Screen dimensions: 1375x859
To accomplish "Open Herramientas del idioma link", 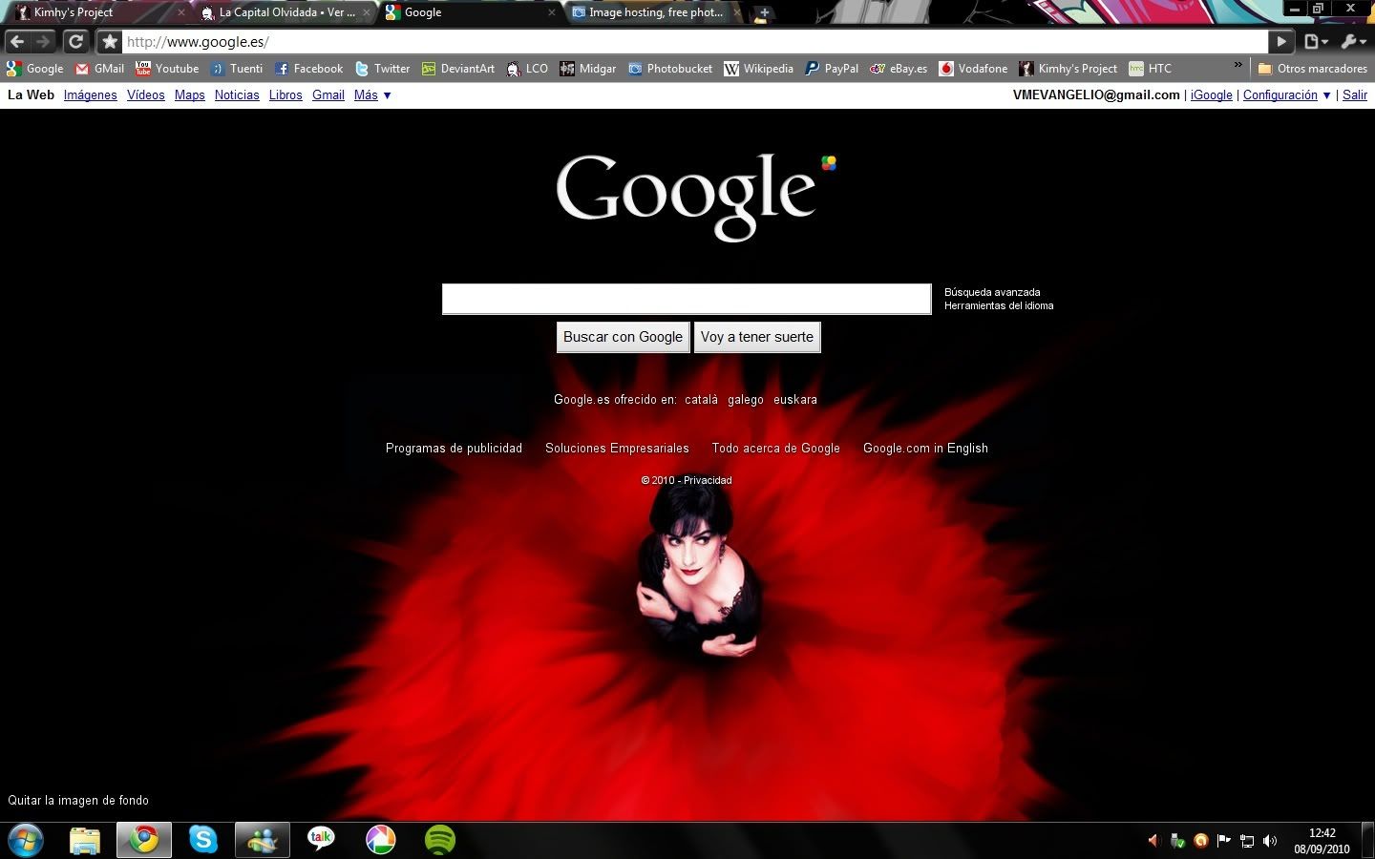I will tap(999, 305).
